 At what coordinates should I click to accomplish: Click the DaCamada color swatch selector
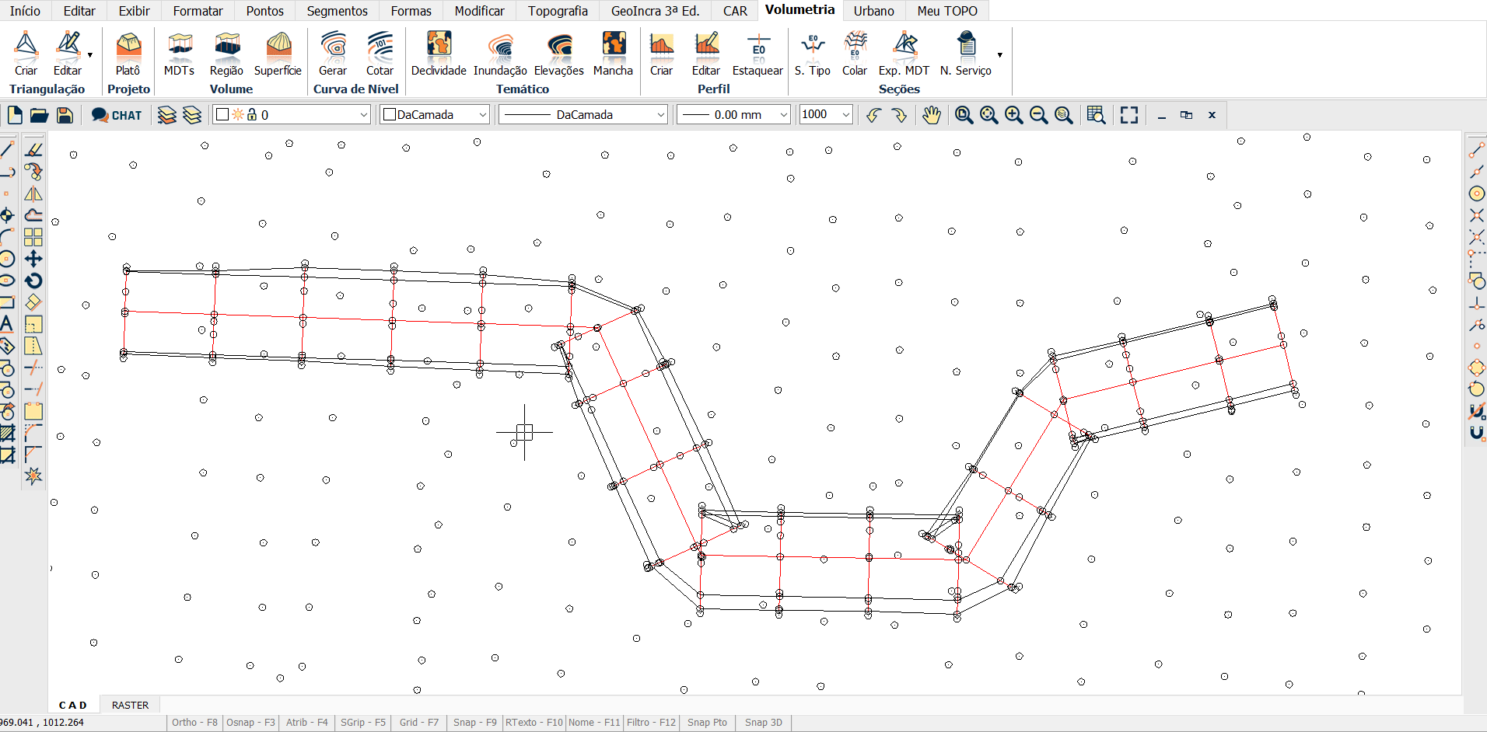click(x=434, y=115)
